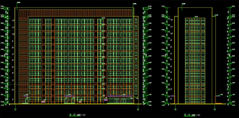Select the 1F label on the left elevation
Image resolution: width=239 pixels, height=118 pixels.
click(x=13, y=99)
